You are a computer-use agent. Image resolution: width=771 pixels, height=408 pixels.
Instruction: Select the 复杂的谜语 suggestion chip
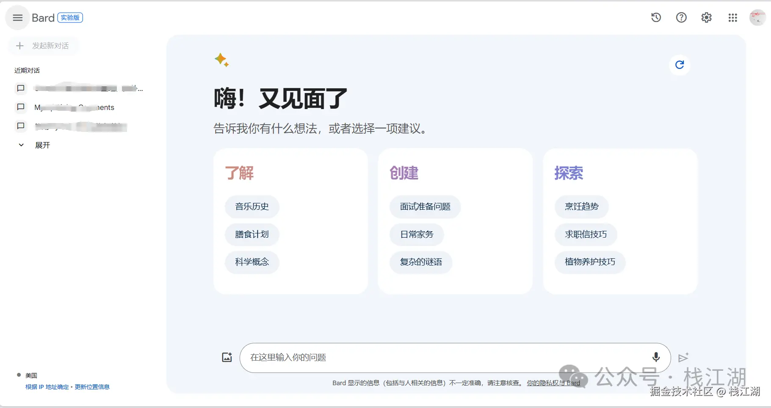(421, 262)
